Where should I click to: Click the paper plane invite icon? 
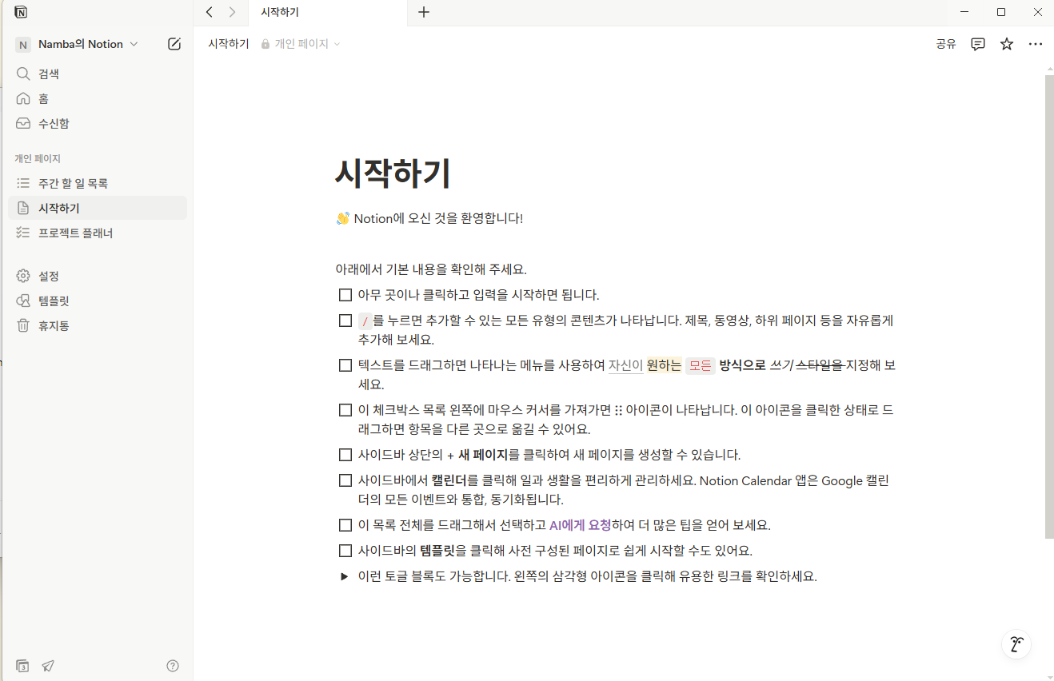[x=47, y=665]
